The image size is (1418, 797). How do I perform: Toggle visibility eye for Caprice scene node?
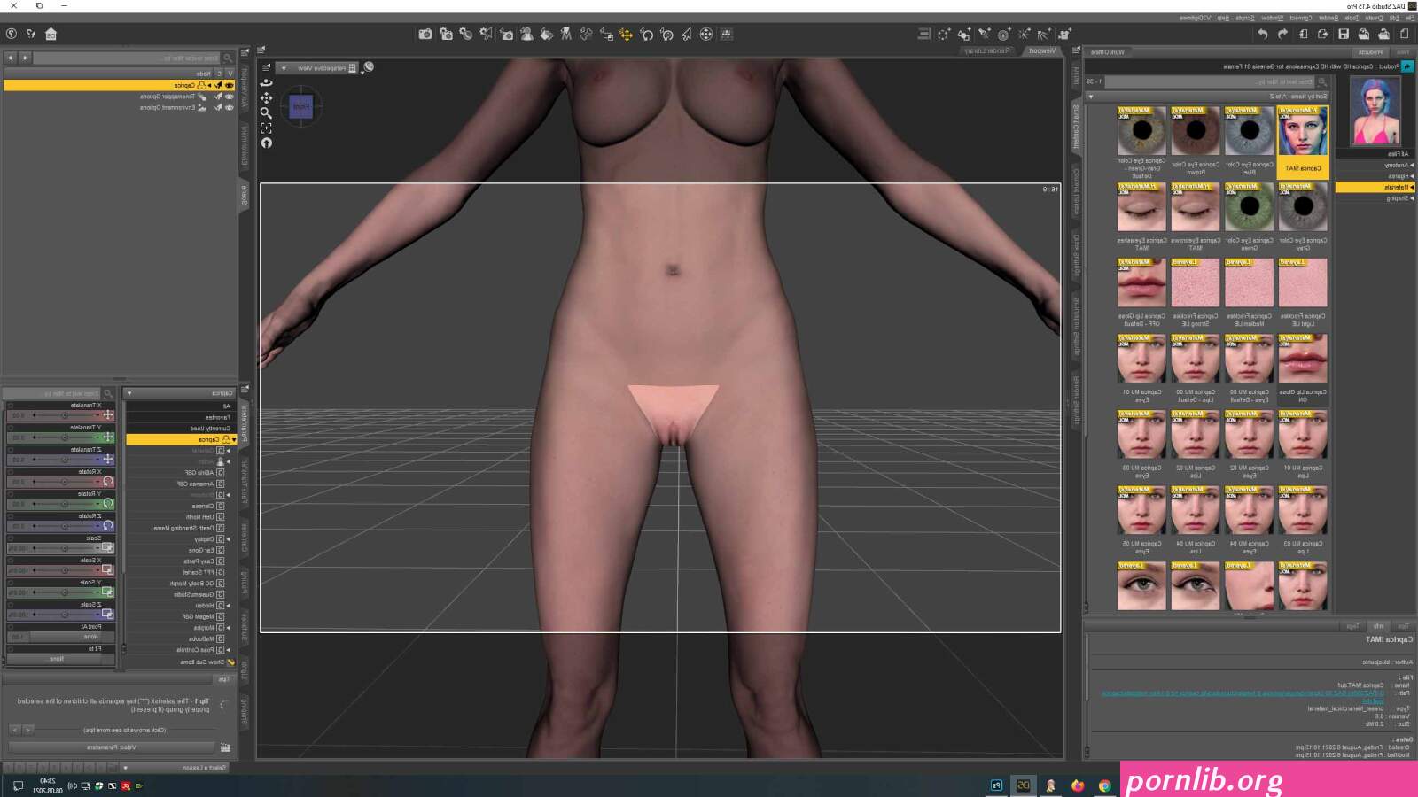click(x=230, y=85)
